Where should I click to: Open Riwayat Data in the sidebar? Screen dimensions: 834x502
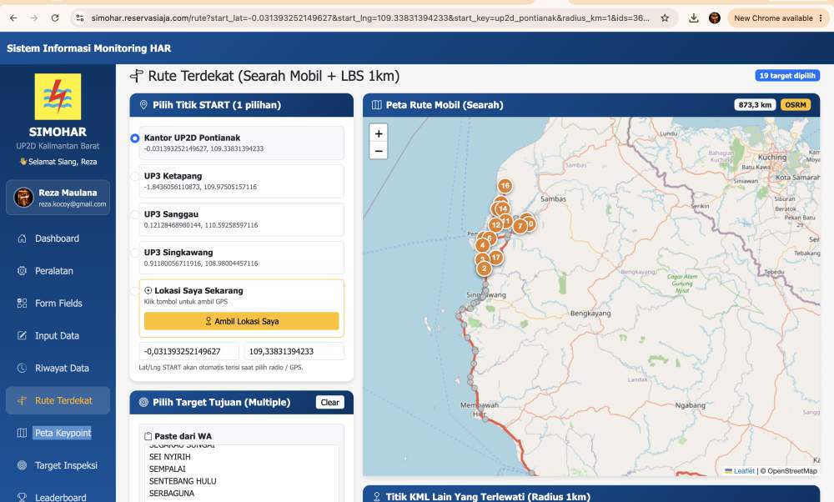[58, 369]
